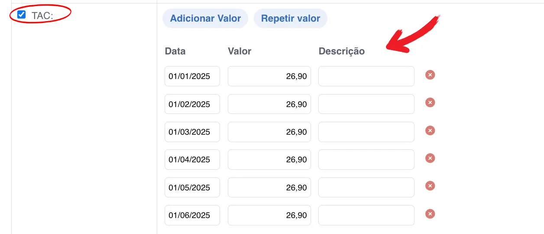Image resolution: width=544 pixels, height=234 pixels.
Task: Select the 01/06/2025 date input
Action: pyautogui.click(x=192, y=215)
